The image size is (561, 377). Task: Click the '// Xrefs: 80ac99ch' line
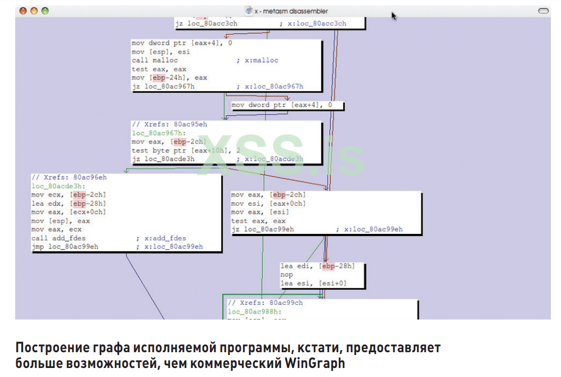(265, 303)
